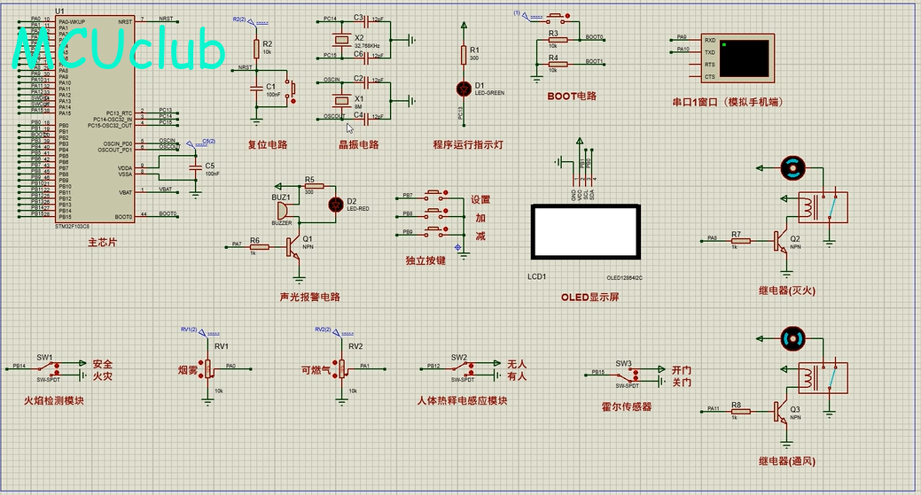The image size is (921, 495).
Task: Click the serial port virtual terminal screen
Action: (745, 58)
